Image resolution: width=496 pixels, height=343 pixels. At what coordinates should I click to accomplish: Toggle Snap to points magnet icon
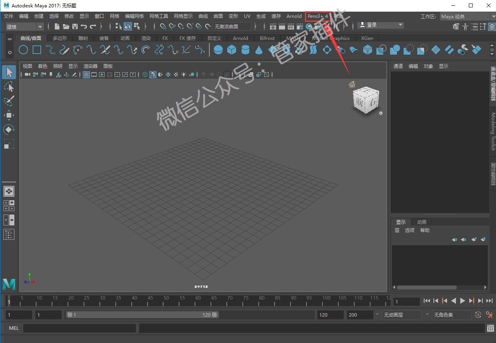[181, 26]
